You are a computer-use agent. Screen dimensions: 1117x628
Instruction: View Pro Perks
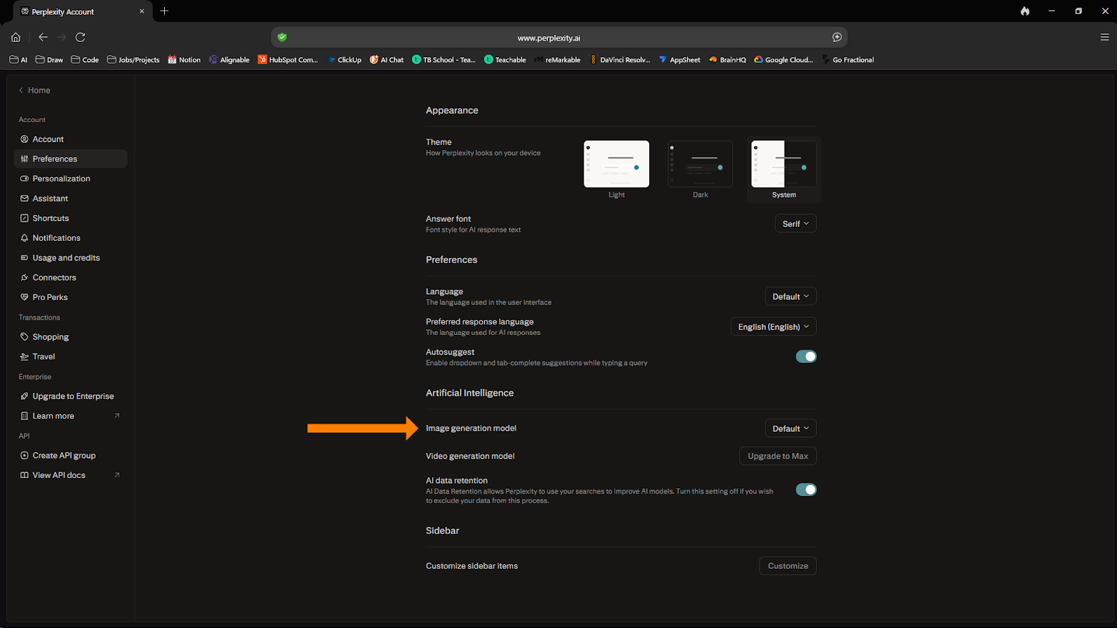(x=50, y=297)
